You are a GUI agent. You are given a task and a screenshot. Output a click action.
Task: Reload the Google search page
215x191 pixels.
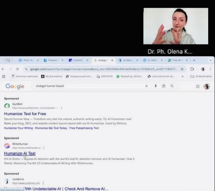(x=18, y=69)
